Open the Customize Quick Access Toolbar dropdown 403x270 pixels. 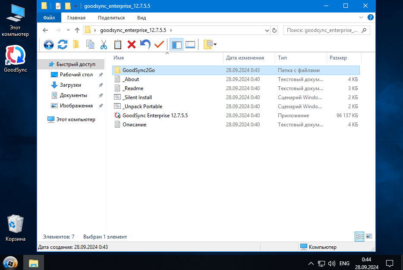pos(76,6)
